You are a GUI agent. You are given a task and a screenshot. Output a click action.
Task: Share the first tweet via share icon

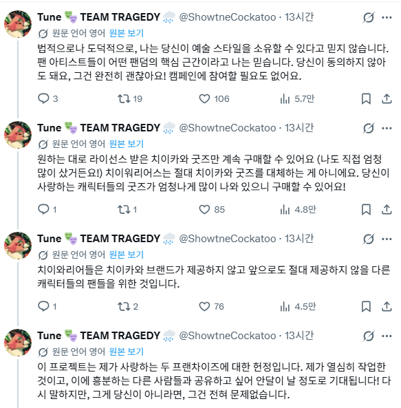[387, 99]
